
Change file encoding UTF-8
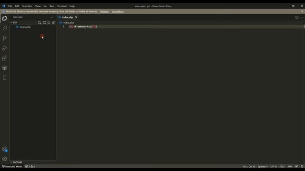click(x=273, y=167)
